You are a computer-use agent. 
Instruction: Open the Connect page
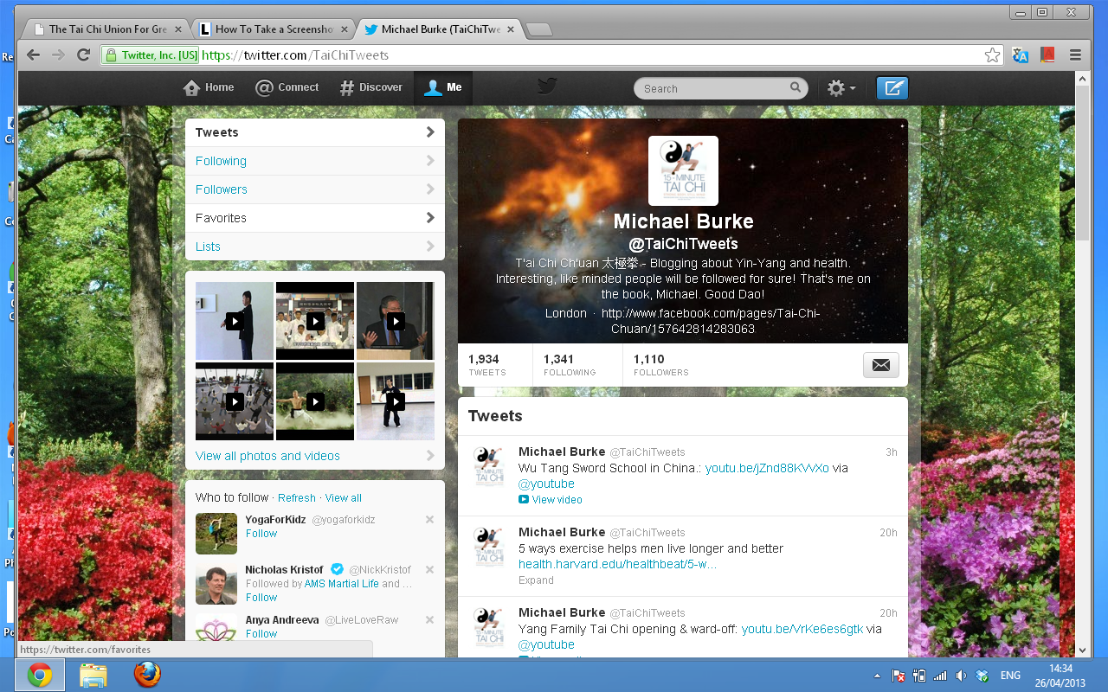pos(287,87)
